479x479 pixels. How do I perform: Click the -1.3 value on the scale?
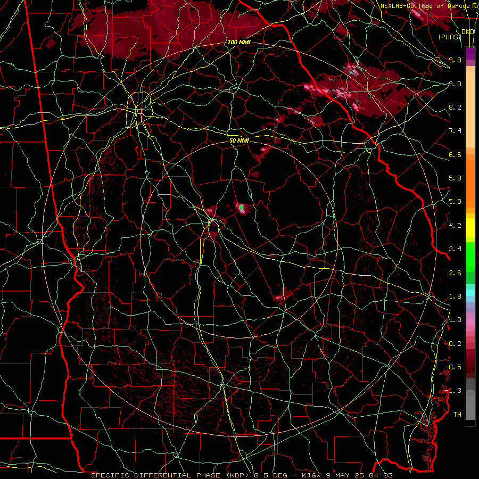point(453,391)
